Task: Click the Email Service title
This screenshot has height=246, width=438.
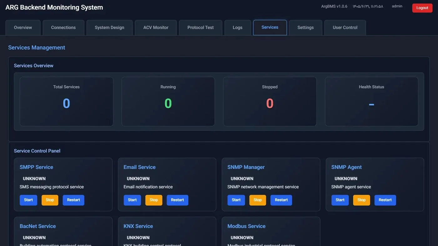Action: 140,167
